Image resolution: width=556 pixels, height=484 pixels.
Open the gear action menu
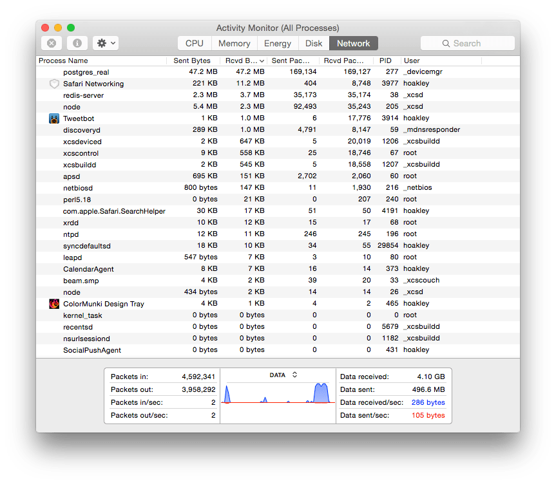106,43
